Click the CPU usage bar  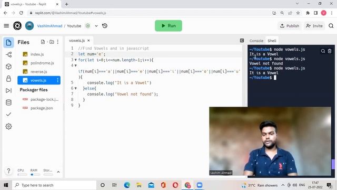point(22,175)
